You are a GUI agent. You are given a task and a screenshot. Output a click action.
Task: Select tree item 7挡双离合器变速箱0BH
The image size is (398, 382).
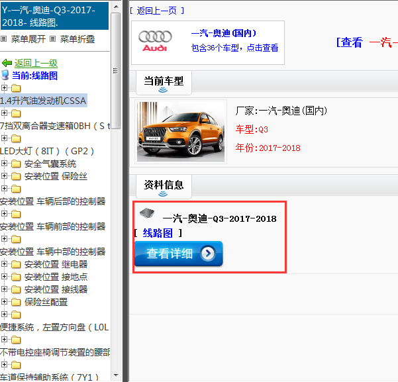pyautogui.click(x=55, y=126)
